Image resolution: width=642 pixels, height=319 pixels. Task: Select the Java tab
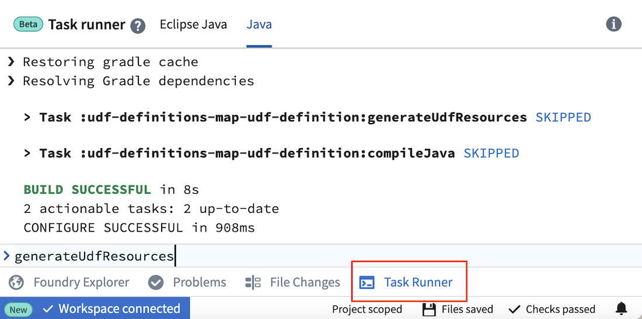259,24
